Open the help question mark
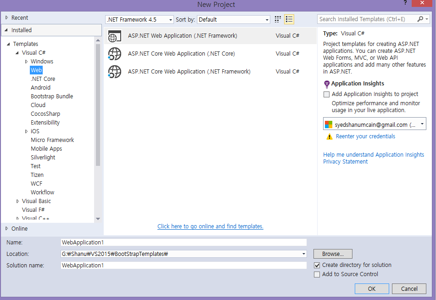 405,3
